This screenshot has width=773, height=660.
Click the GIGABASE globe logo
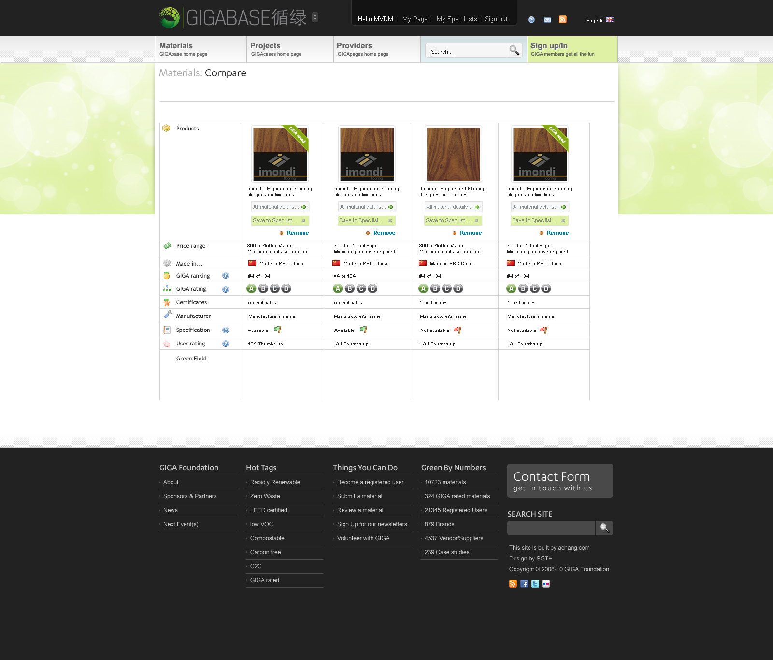click(170, 17)
